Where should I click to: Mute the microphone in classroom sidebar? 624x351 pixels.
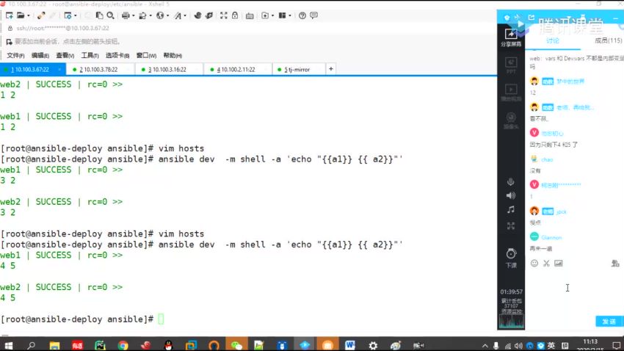[x=511, y=181]
